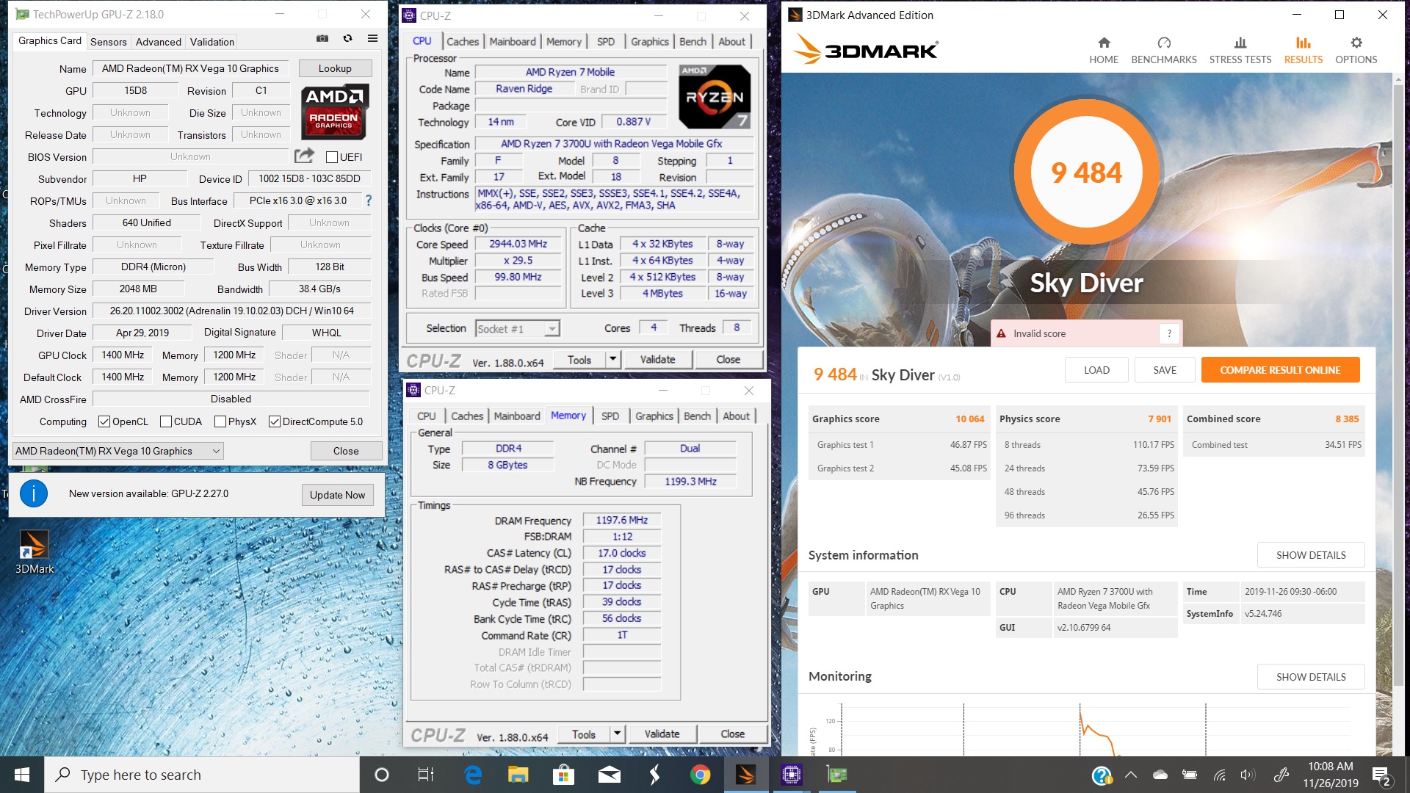Open File Explorer from taskbar

518,775
